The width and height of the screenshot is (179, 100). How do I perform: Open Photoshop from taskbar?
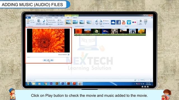(x=63, y=84)
